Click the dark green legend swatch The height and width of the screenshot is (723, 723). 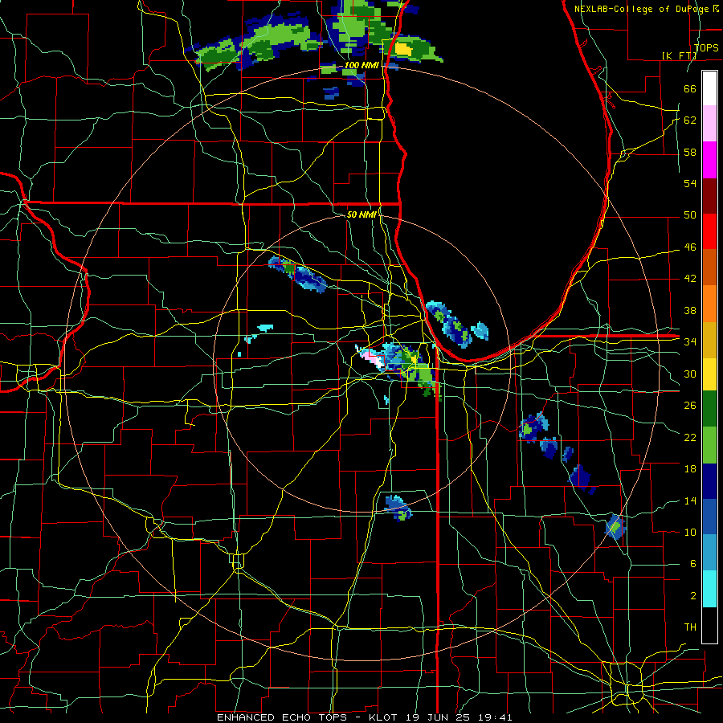coord(709,409)
